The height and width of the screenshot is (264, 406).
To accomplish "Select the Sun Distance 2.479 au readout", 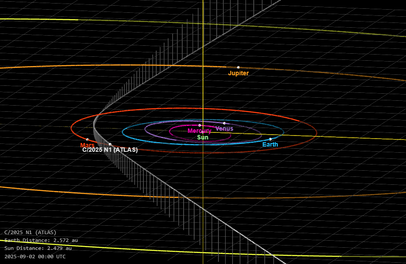I will [38, 248].
